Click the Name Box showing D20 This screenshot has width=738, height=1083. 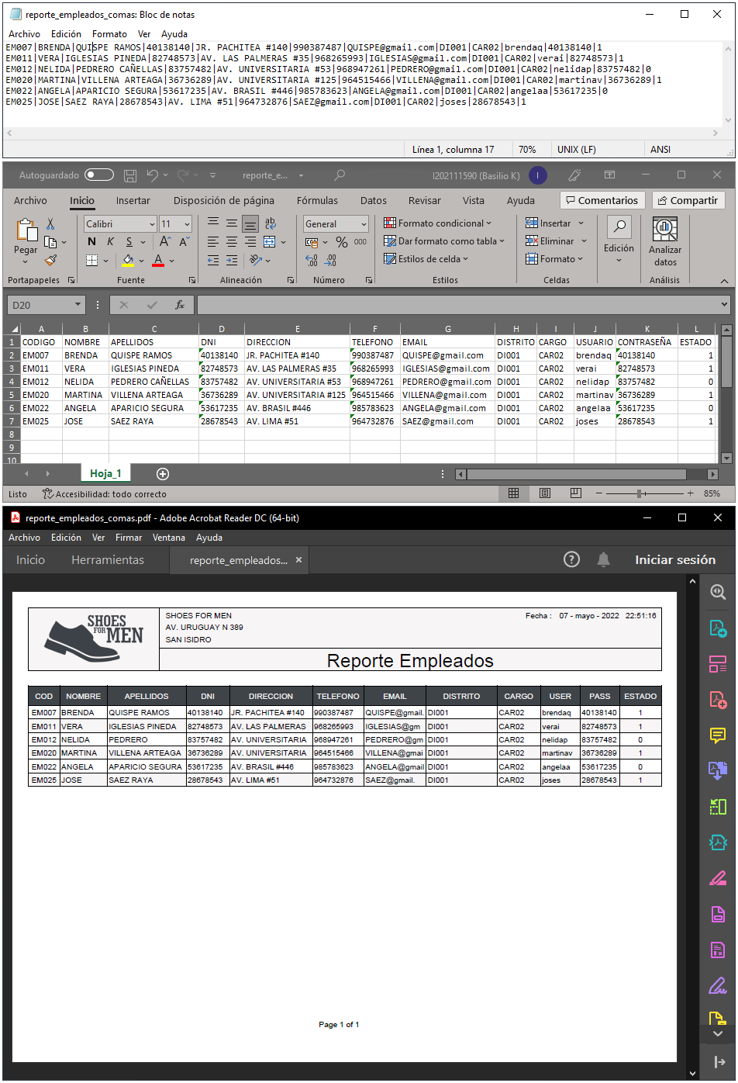click(x=45, y=305)
